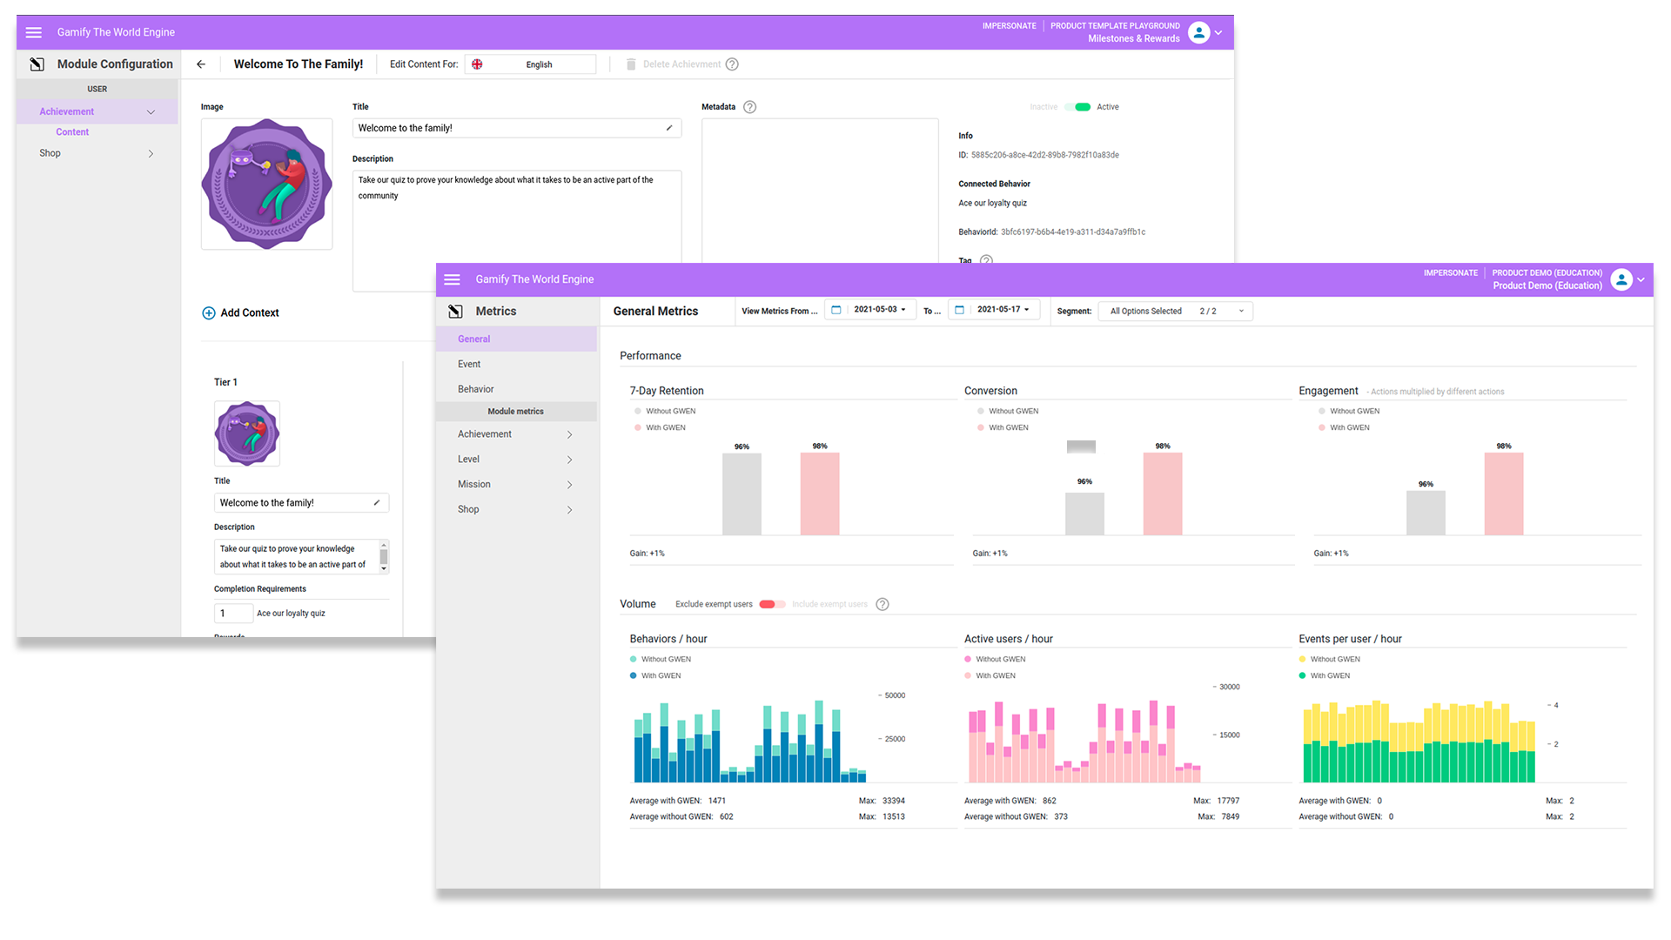Click Add Context button label
The image size is (1671, 940).
250,313
